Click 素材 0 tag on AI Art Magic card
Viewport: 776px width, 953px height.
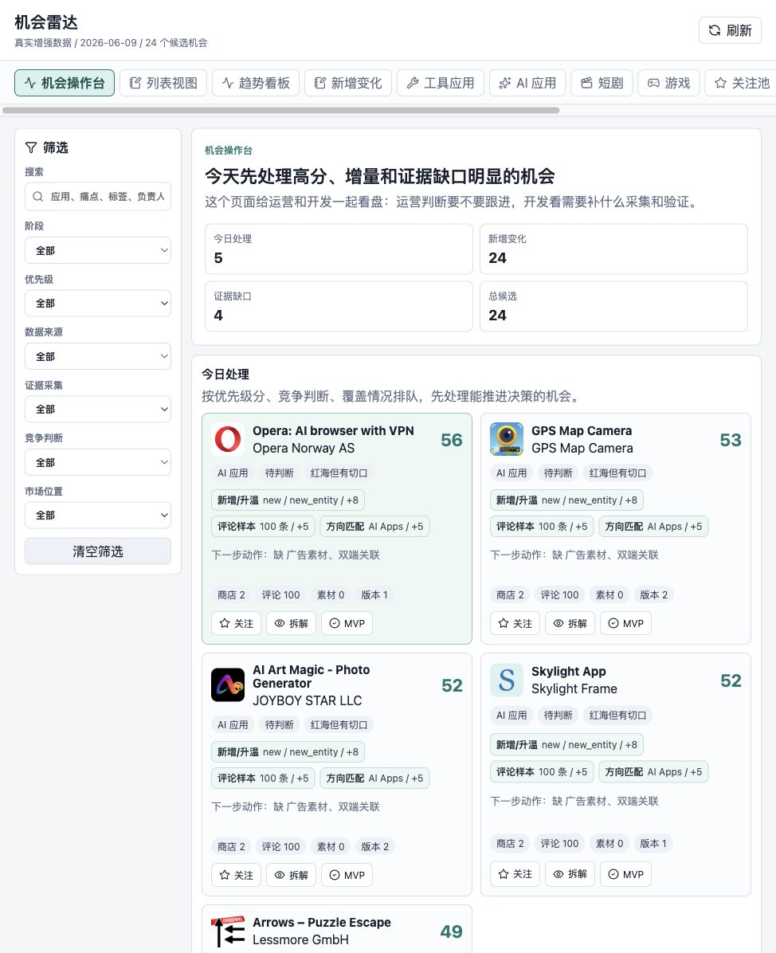331,847
